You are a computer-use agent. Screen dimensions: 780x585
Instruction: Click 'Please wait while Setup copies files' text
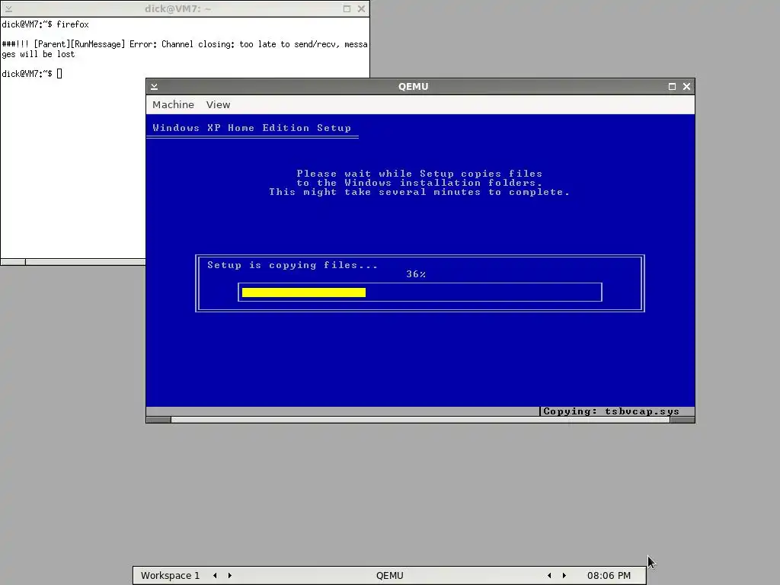coord(420,174)
